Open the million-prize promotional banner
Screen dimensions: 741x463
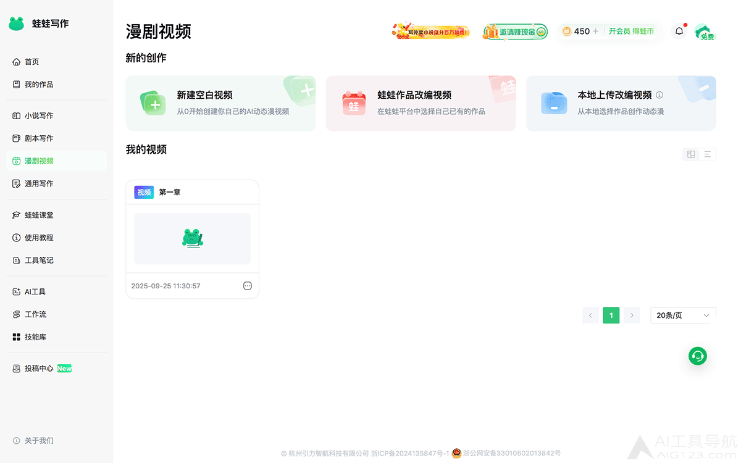[431, 31]
